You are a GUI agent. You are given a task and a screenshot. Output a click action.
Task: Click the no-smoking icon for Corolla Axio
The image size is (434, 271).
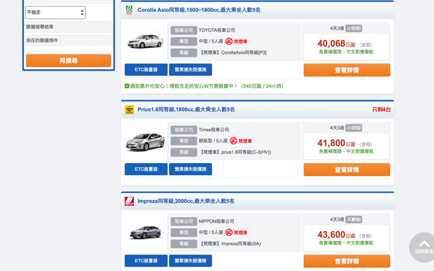[x=229, y=42]
